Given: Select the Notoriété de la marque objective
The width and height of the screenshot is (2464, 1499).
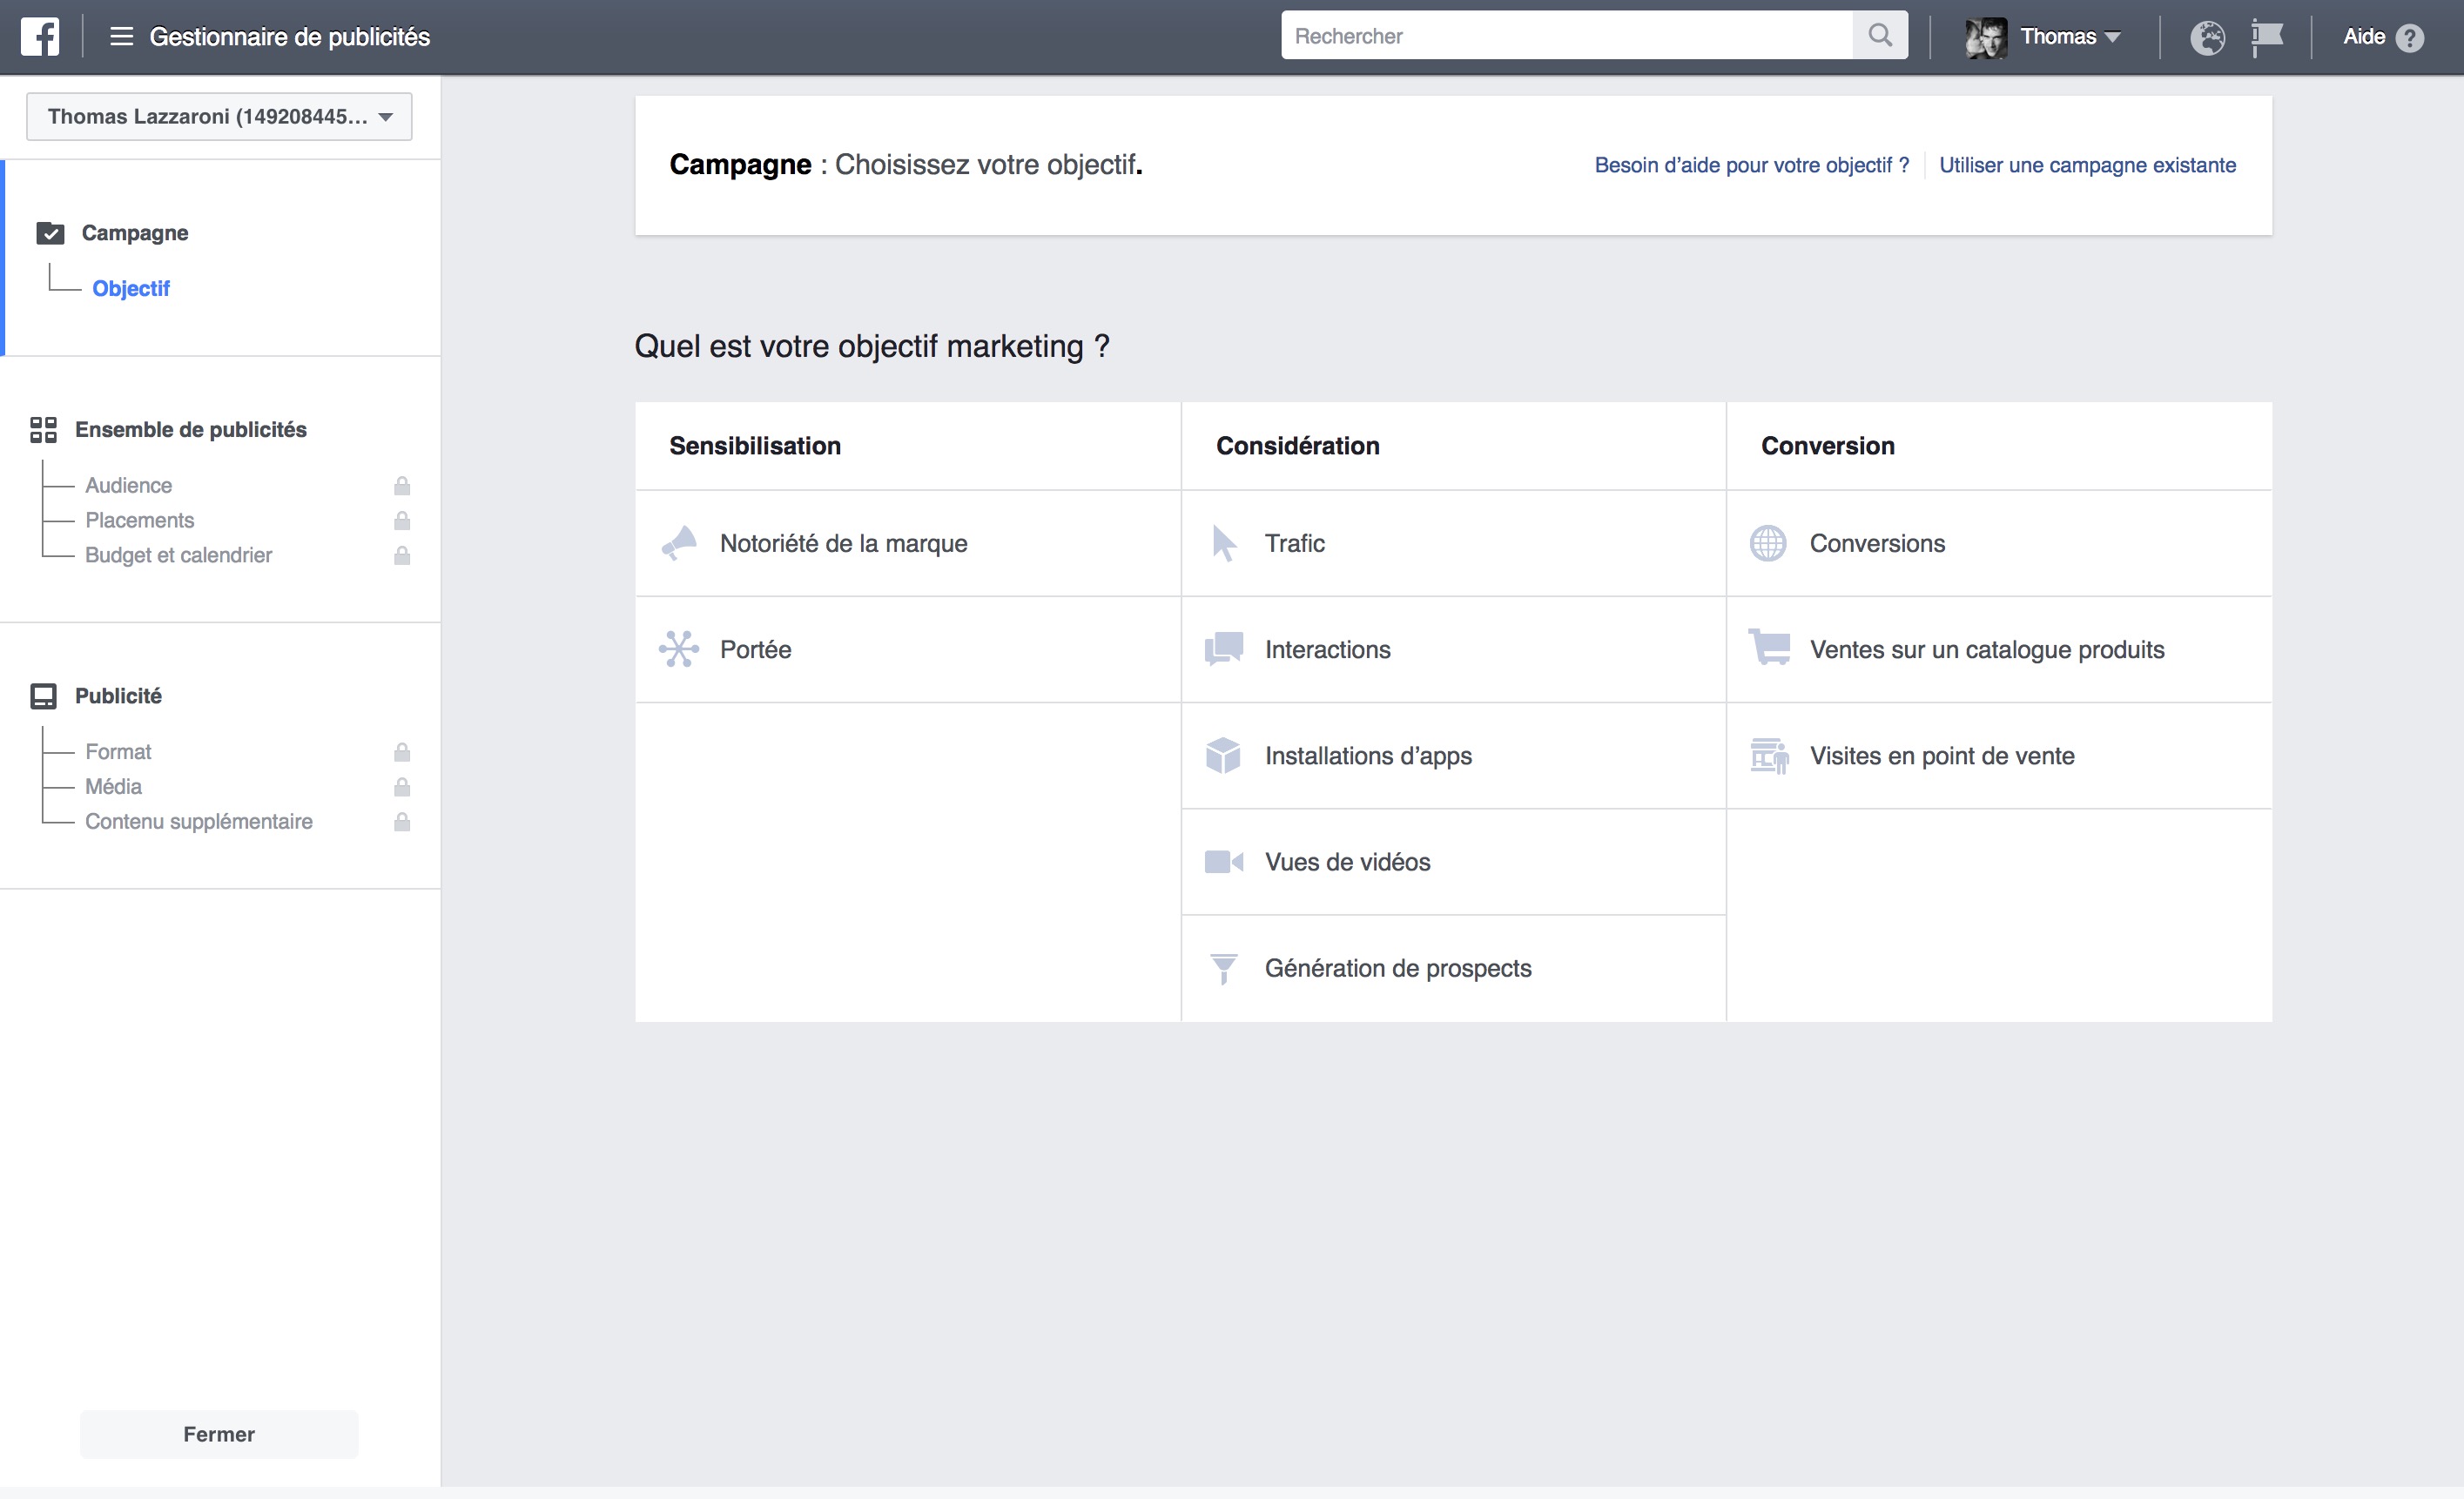Looking at the screenshot, I should click(843, 543).
